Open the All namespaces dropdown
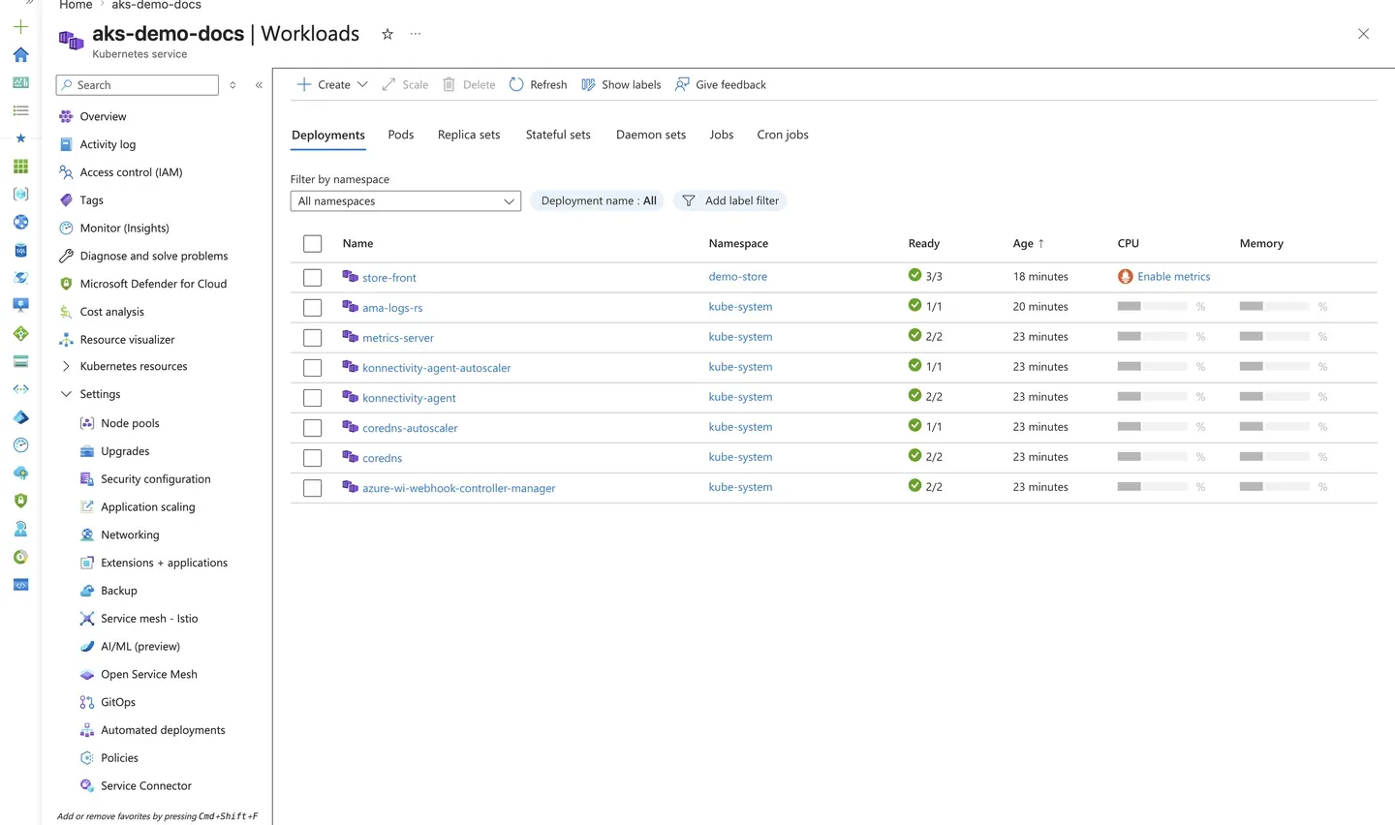 point(406,201)
